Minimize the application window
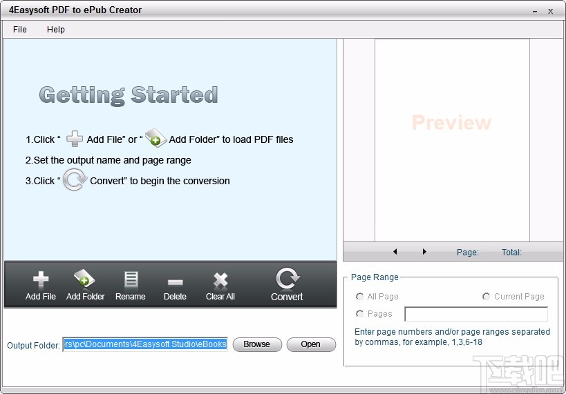Viewport: 566px width, 394px height. 535,12
